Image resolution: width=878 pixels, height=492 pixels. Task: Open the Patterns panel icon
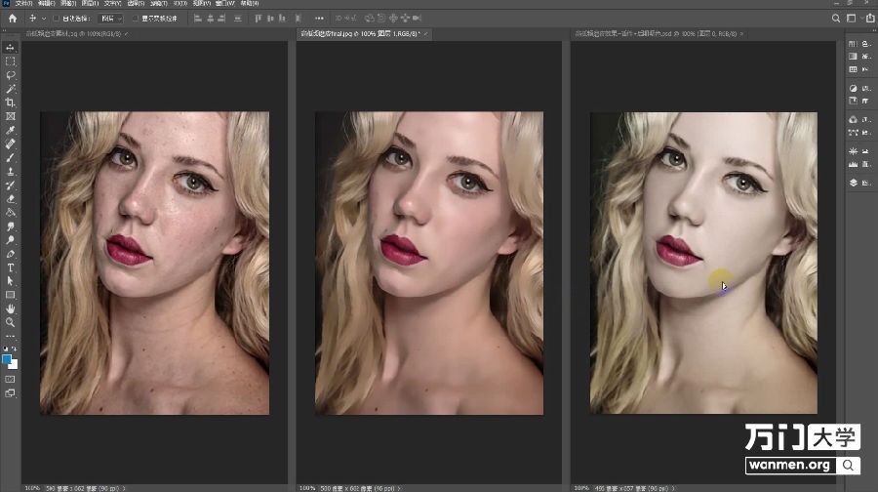[x=853, y=69]
